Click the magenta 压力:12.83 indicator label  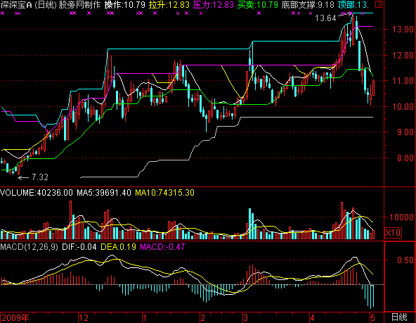tap(214, 4)
